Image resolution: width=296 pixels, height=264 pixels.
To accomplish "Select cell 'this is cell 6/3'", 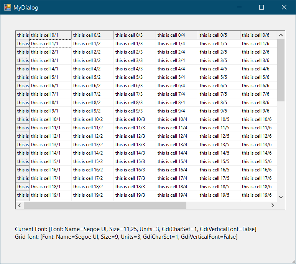I will [135, 86].
